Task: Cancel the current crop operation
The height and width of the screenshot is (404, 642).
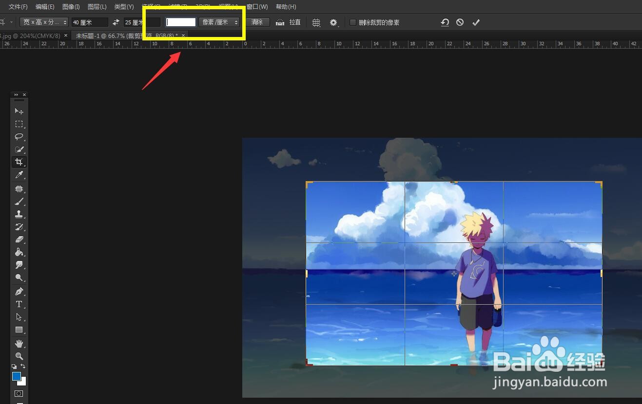Action: click(x=460, y=22)
